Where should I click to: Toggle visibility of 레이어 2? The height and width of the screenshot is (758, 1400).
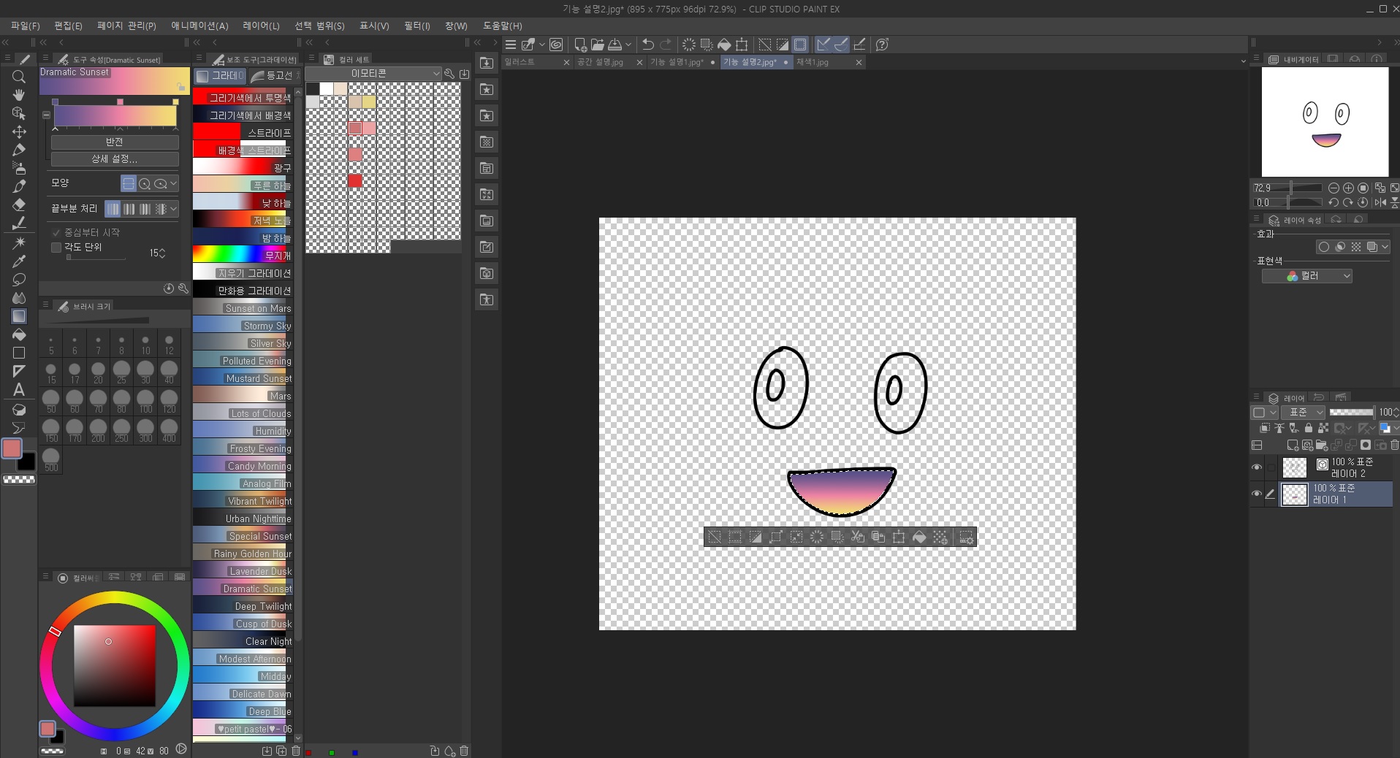pos(1257,467)
